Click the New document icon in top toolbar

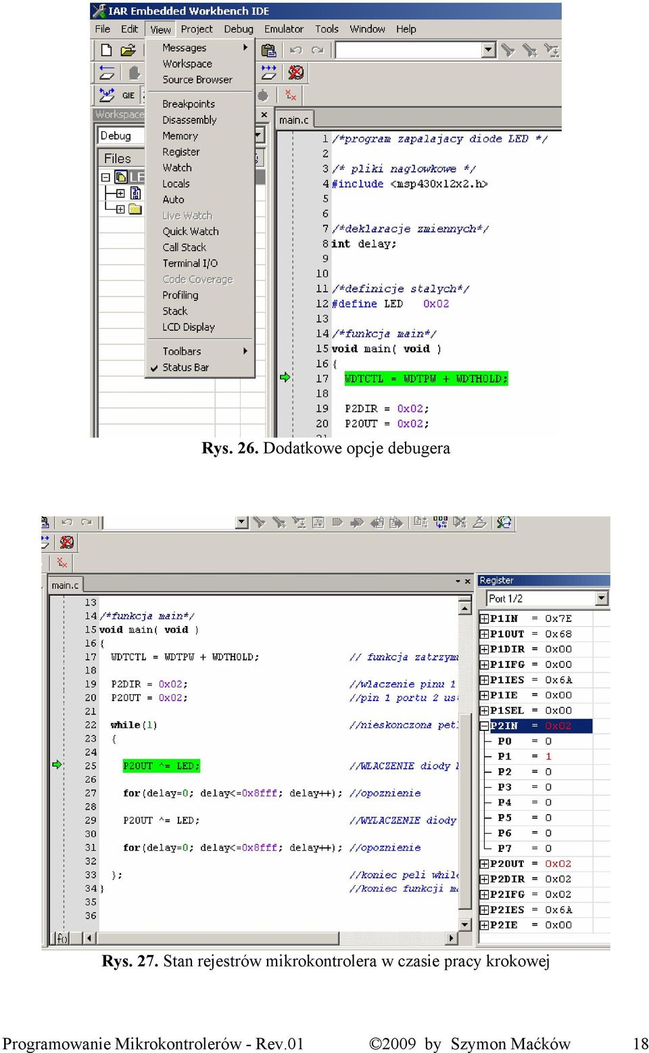coord(106,50)
